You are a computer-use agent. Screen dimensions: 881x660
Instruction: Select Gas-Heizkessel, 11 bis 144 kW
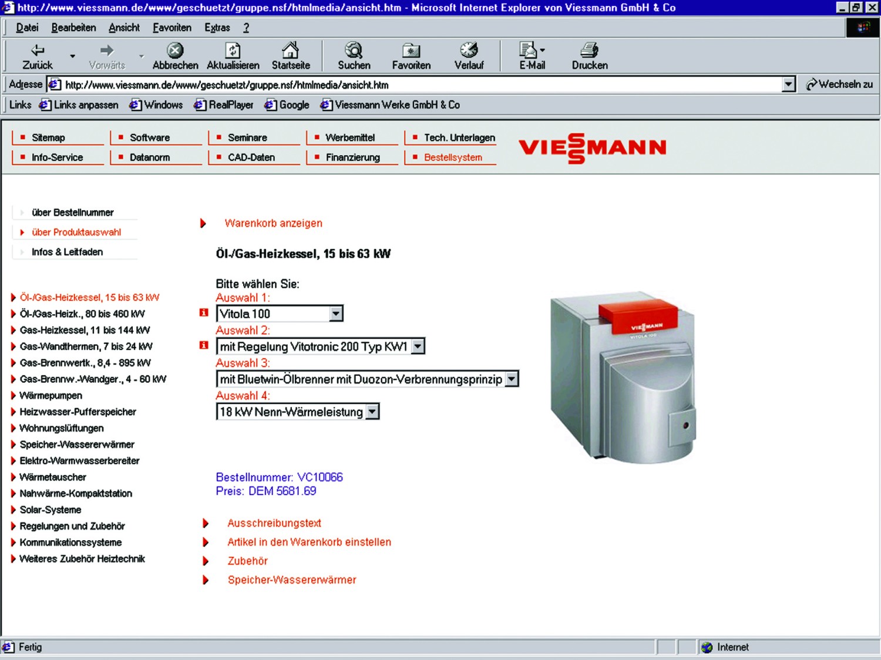click(x=85, y=330)
